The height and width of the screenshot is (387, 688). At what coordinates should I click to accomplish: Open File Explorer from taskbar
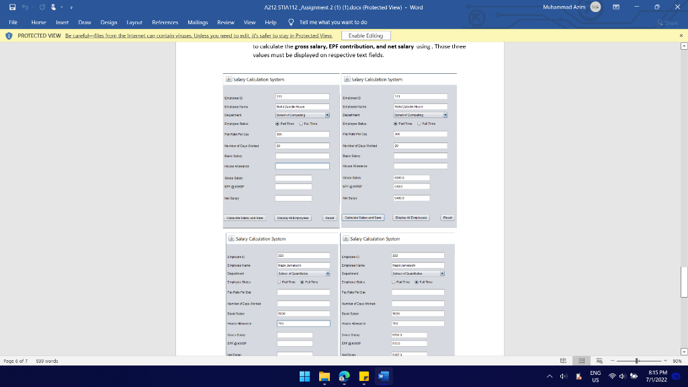click(x=325, y=376)
